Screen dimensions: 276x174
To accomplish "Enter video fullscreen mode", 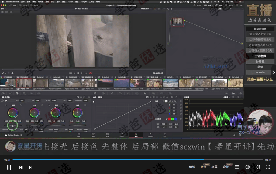I will pos(268,167).
